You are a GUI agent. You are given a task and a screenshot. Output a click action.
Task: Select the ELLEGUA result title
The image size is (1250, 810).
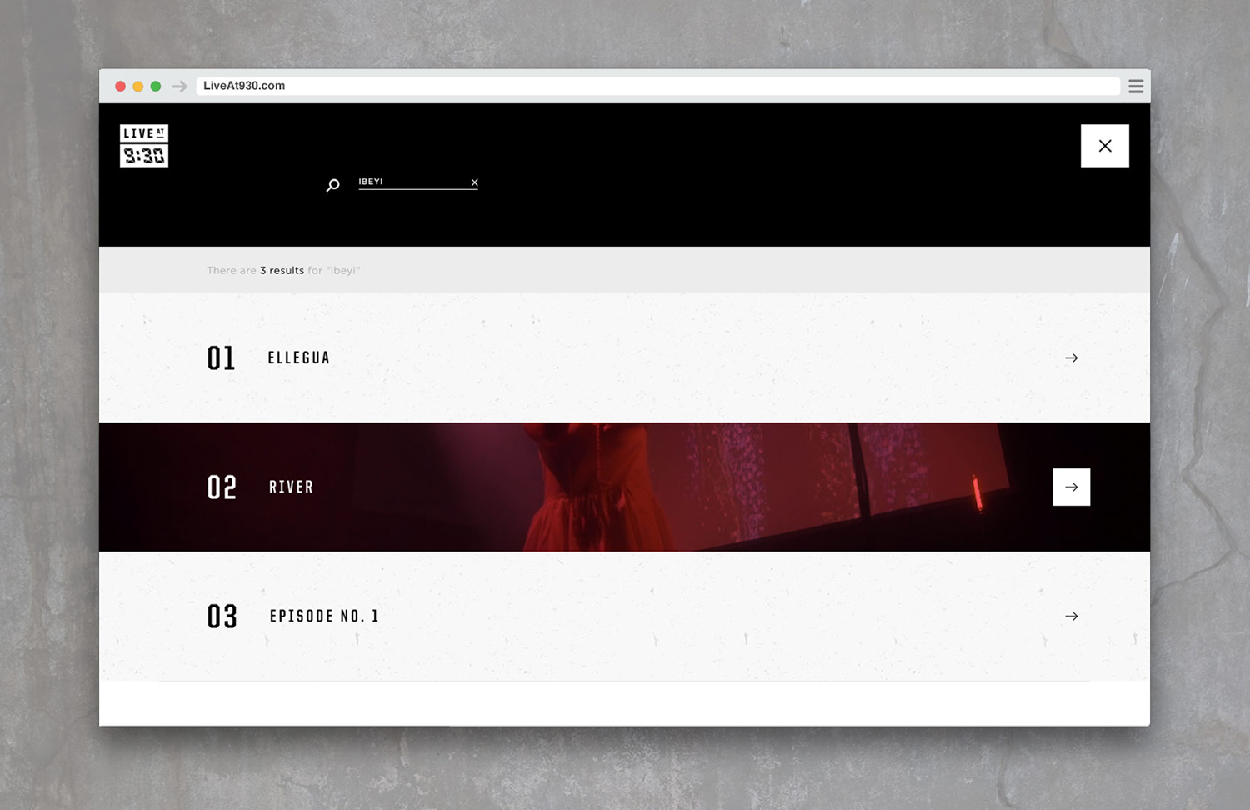click(299, 358)
